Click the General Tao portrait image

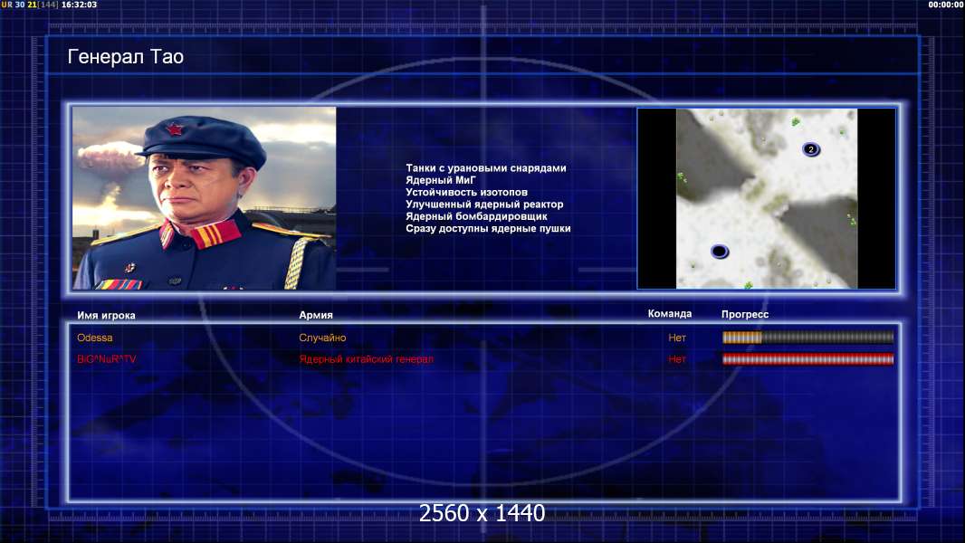205,198
